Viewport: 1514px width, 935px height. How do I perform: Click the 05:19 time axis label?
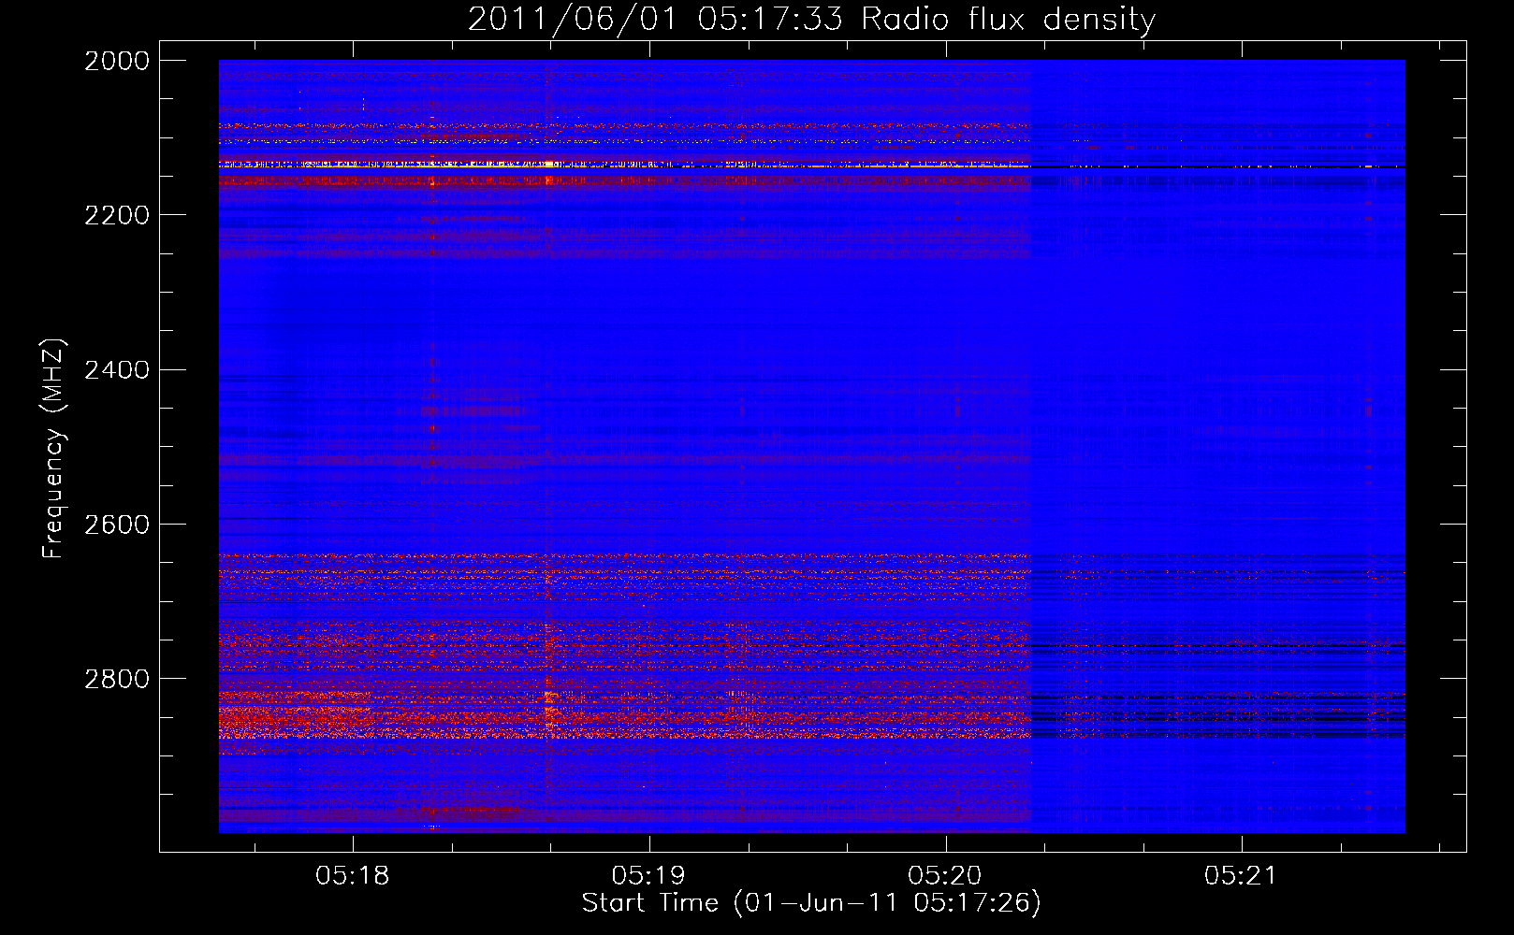(x=648, y=876)
